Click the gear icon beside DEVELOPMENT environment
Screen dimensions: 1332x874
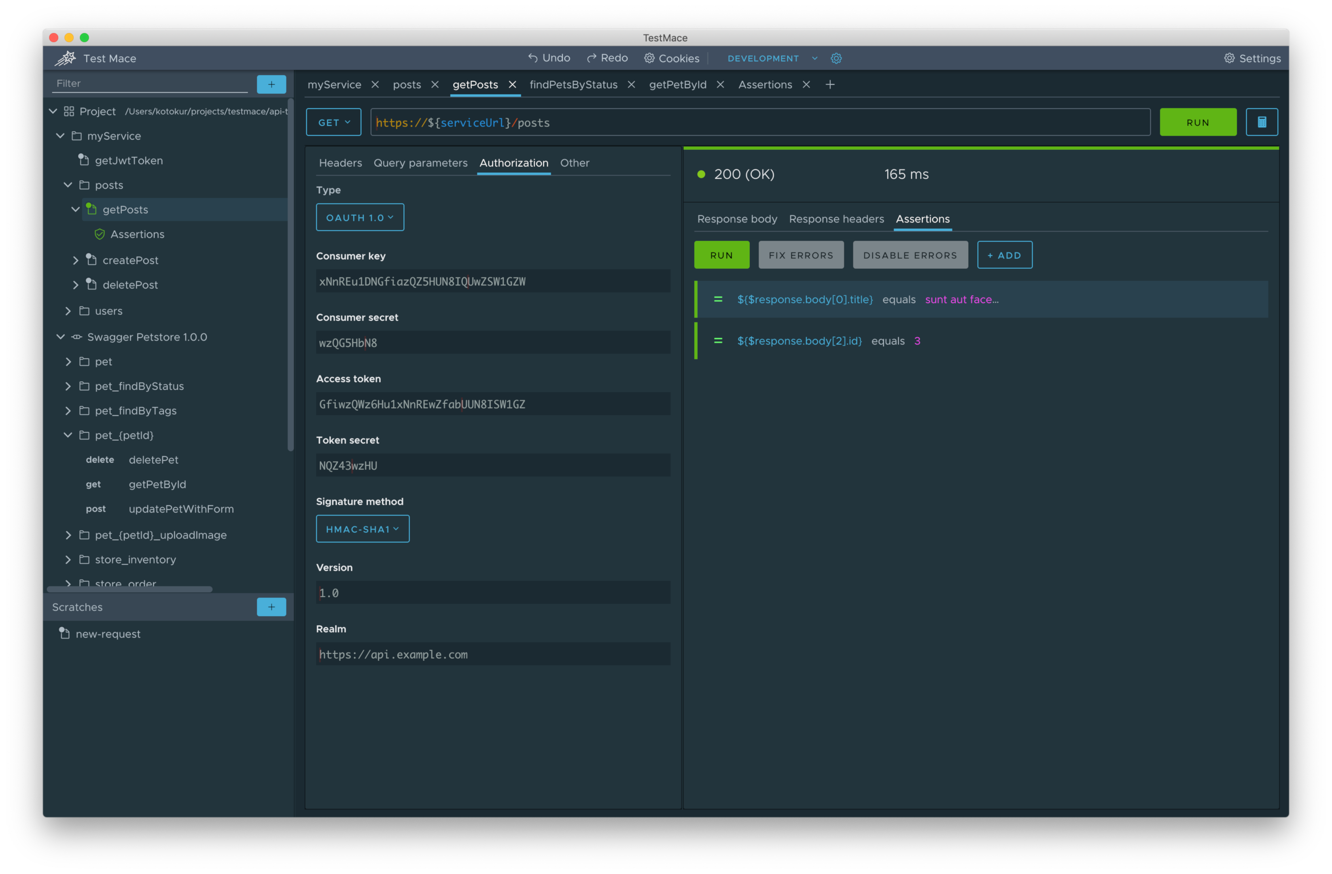836,57
